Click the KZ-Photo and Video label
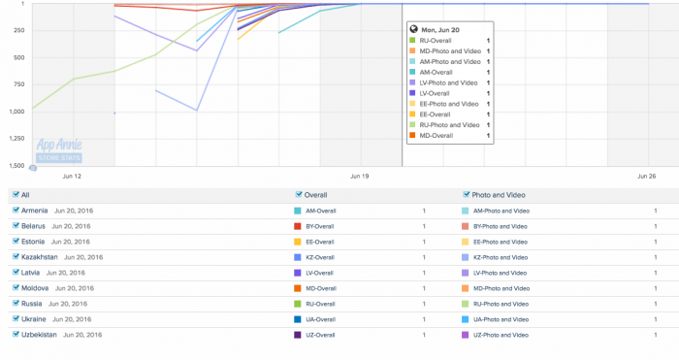679x360 pixels. tap(501, 257)
